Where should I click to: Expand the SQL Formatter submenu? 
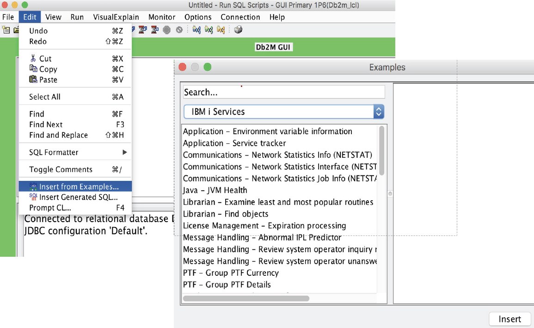tap(75, 152)
